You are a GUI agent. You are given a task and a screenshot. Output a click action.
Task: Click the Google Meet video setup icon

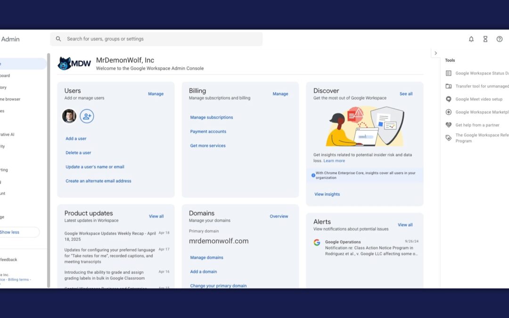point(449,99)
